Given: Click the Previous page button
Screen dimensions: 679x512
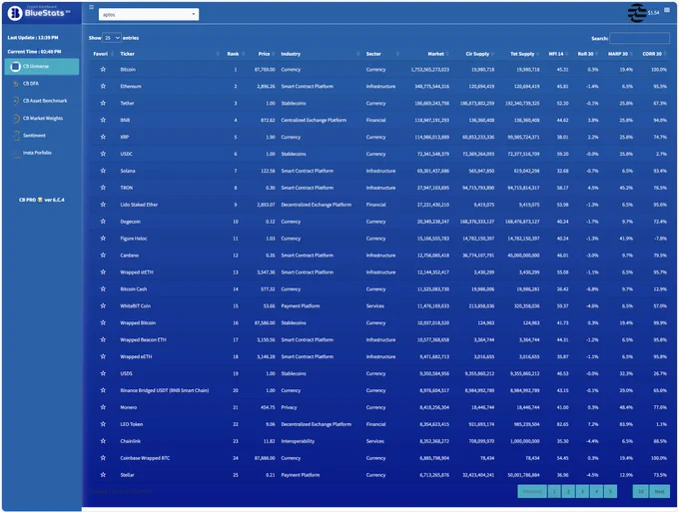Looking at the screenshot, I should 532,491.
